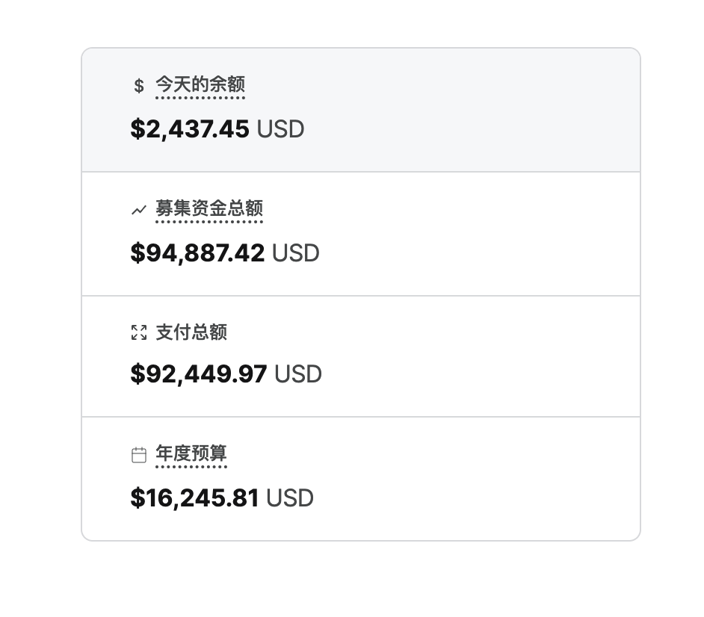Open the 今天的余额 label tooltip
704x617 pixels.
click(x=200, y=85)
